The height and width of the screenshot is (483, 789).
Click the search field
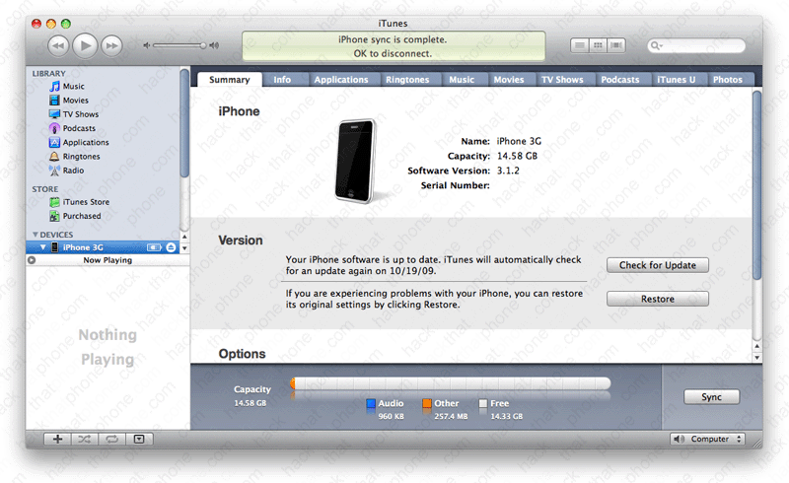[x=696, y=45]
